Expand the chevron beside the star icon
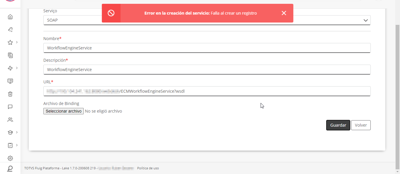This screenshot has height=174, width=400. pyautogui.click(x=17, y=42)
